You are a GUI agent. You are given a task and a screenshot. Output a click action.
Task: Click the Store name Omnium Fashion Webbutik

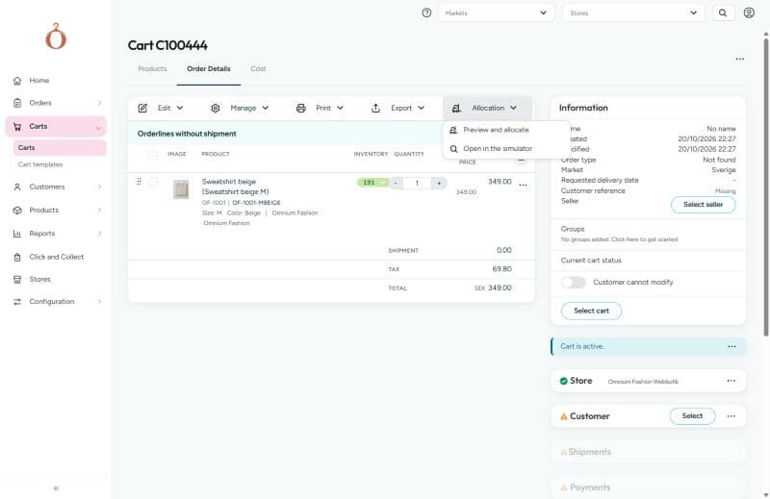click(643, 382)
